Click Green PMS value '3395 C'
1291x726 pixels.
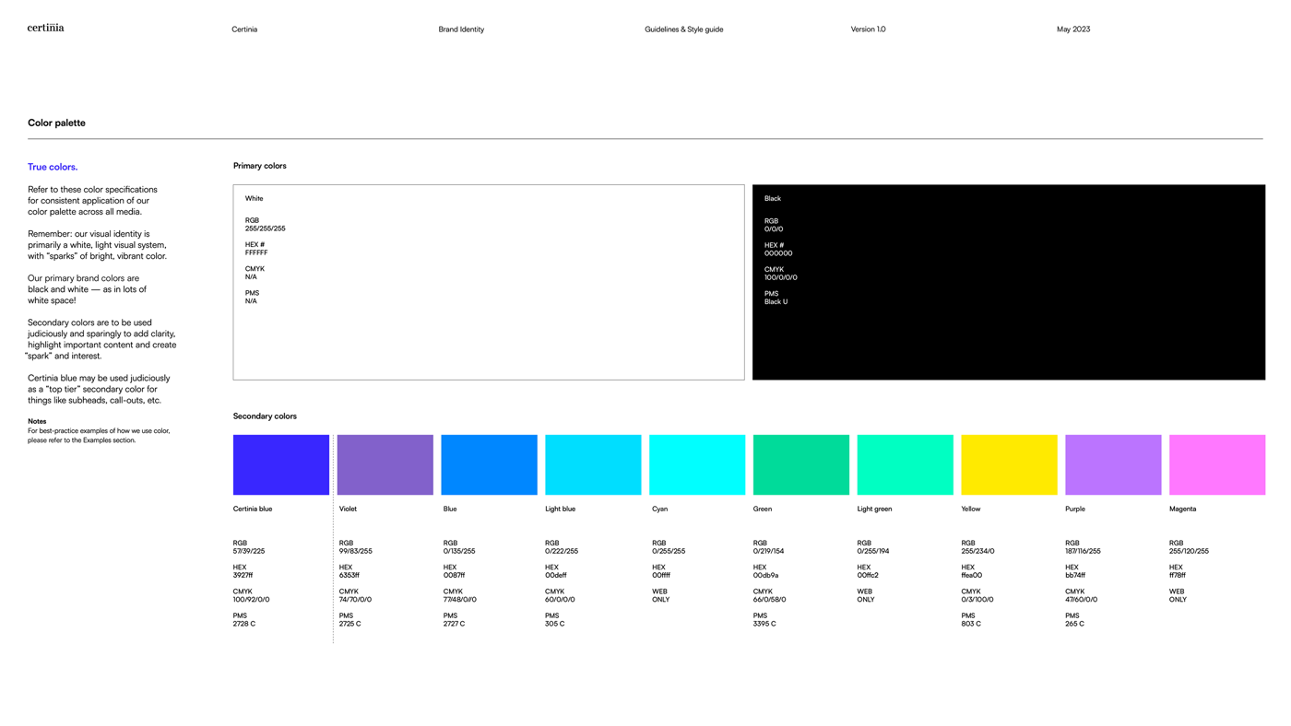coord(764,624)
